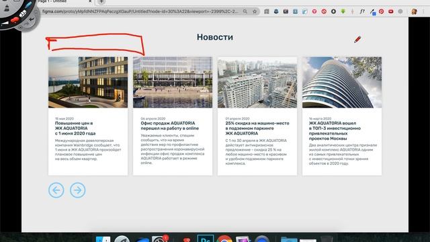Activate the color picker eyedropper extension
The height and width of the screenshot is (242, 430).
pyautogui.click(x=372, y=12)
